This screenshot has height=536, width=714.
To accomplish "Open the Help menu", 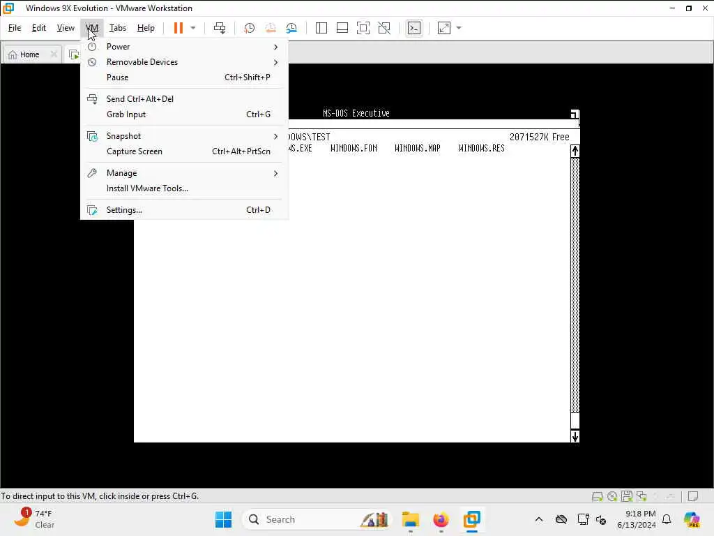I will 146,28.
